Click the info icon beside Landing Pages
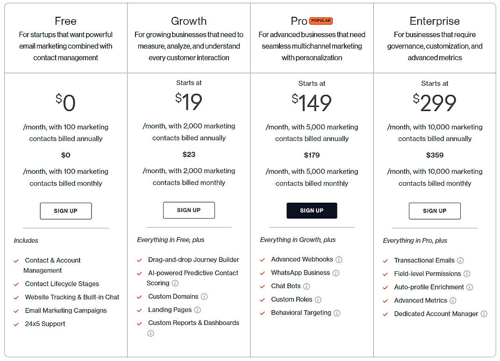The width and height of the screenshot is (500, 361). click(198, 310)
